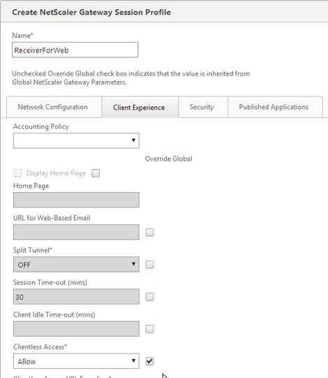The width and height of the screenshot is (328, 378).
Task: Click the Session Time-out field showing 30
Action: point(76,296)
